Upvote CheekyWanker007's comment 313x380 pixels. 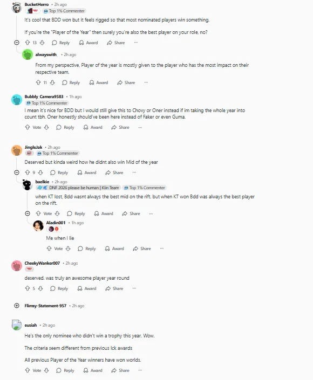click(x=28, y=288)
